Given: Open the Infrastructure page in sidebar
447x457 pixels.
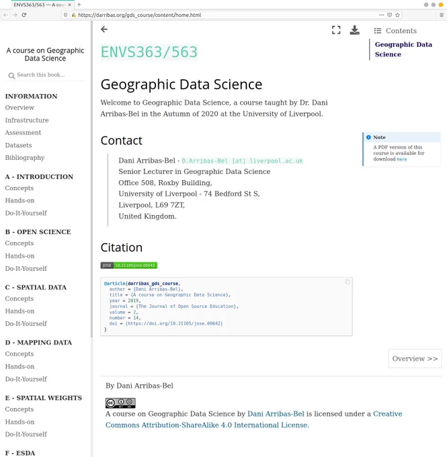Looking at the screenshot, I should 27,120.
